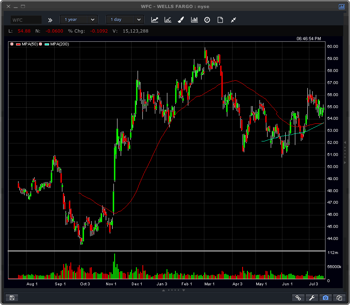The image size is (350, 305).
Task: Click the top-right blue chart icon
Action: [x=342, y=6]
